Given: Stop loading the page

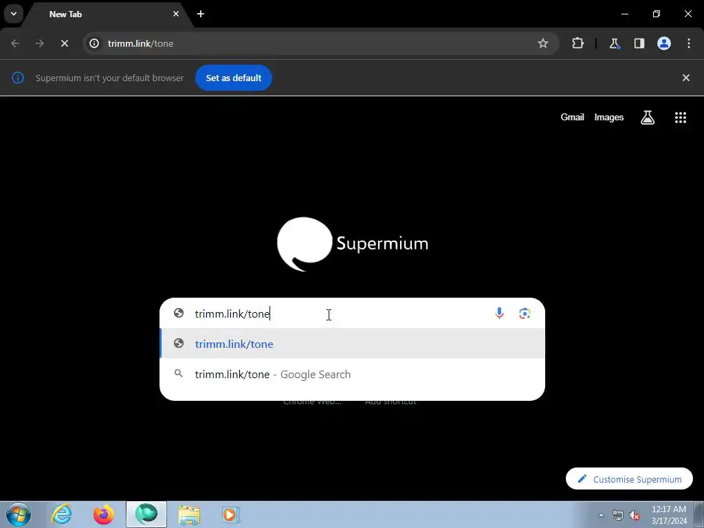Looking at the screenshot, I should point(64,43).
